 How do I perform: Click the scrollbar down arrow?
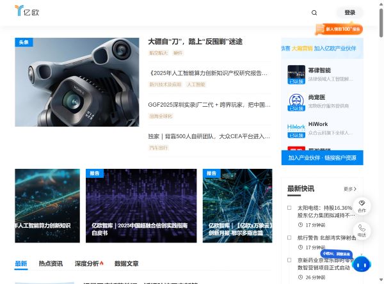(x=381, y=280)
